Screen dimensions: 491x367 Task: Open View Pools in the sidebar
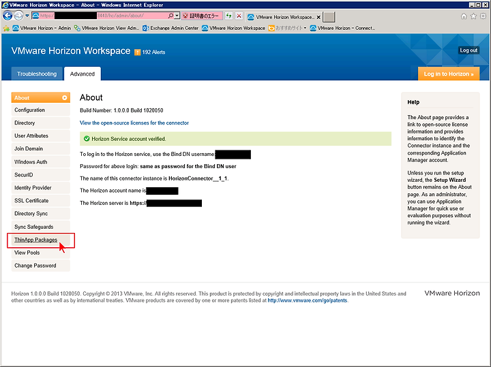(x=41, y=253)
